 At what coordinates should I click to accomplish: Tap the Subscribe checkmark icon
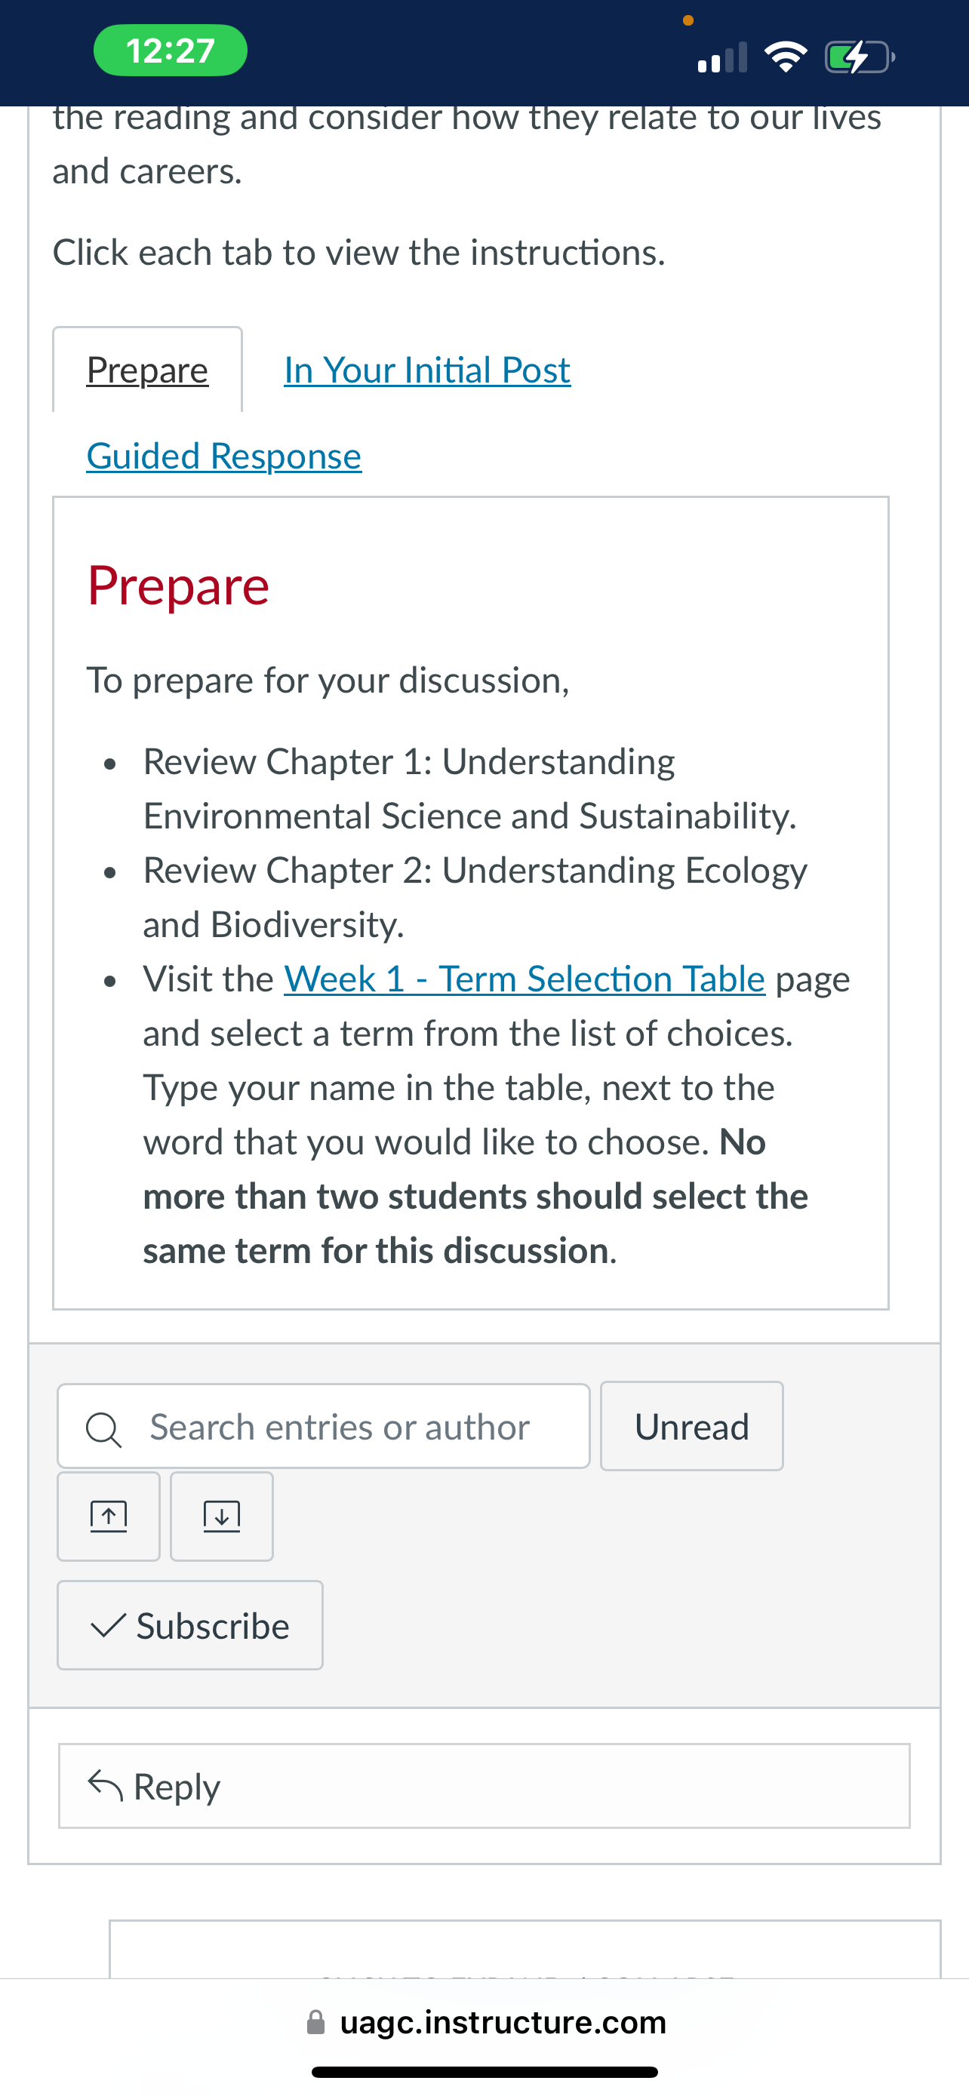tap(108, 1626)
